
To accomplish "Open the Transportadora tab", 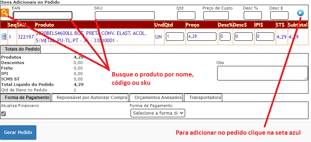I will pyautogui.click(x=203, y=98).
